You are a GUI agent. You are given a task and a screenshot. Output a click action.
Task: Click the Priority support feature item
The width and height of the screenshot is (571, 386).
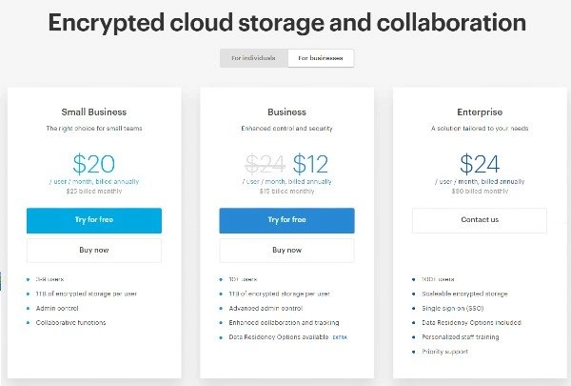pyautogui.click(x=445, y=352)
